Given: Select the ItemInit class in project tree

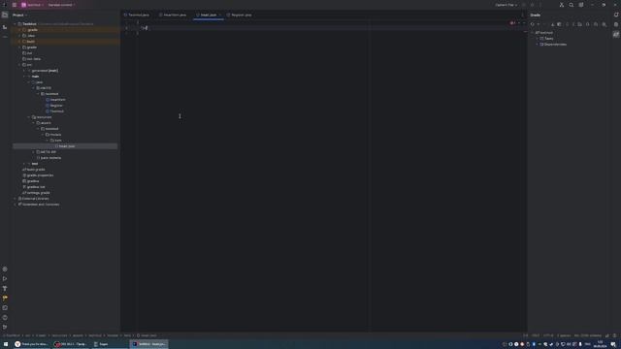Looking at the screenshot, I should [x=55, y=100].
